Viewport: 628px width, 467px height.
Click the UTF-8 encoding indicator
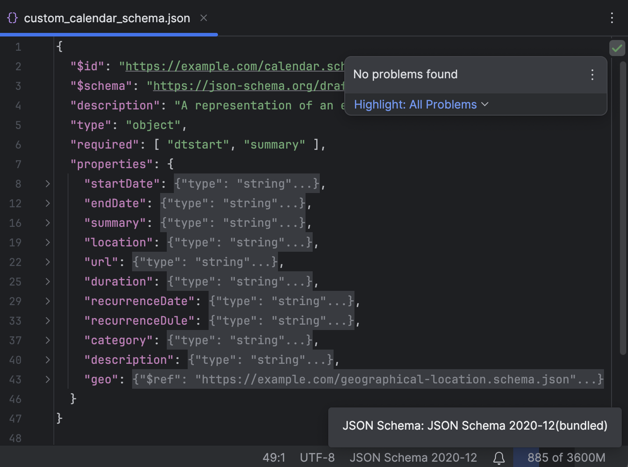point(317,457)
